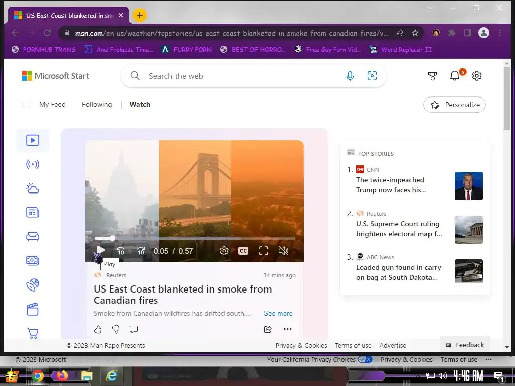
Task: Toggle the browser side panel
Action: [x=468, y=33]
